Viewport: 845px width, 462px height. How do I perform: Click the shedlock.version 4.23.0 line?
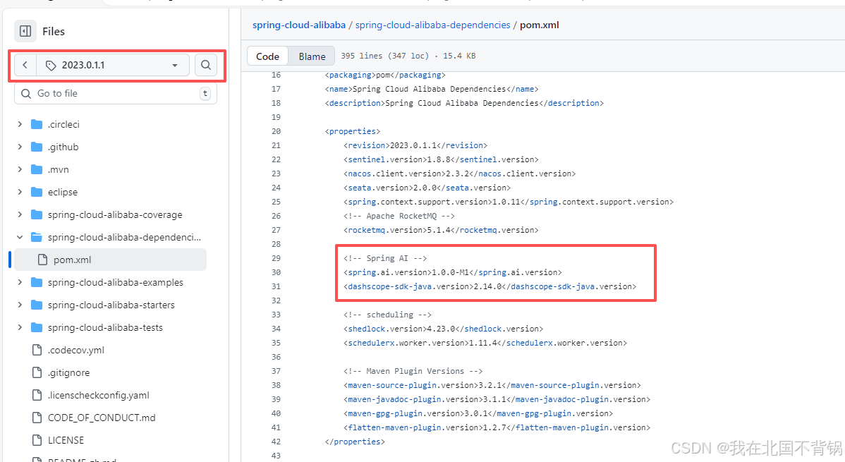[x=444, y=329]
